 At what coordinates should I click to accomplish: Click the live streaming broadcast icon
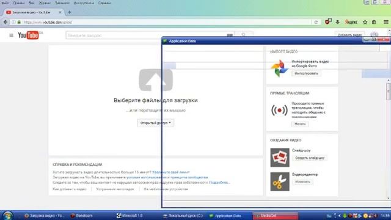(x=279, y=110)
